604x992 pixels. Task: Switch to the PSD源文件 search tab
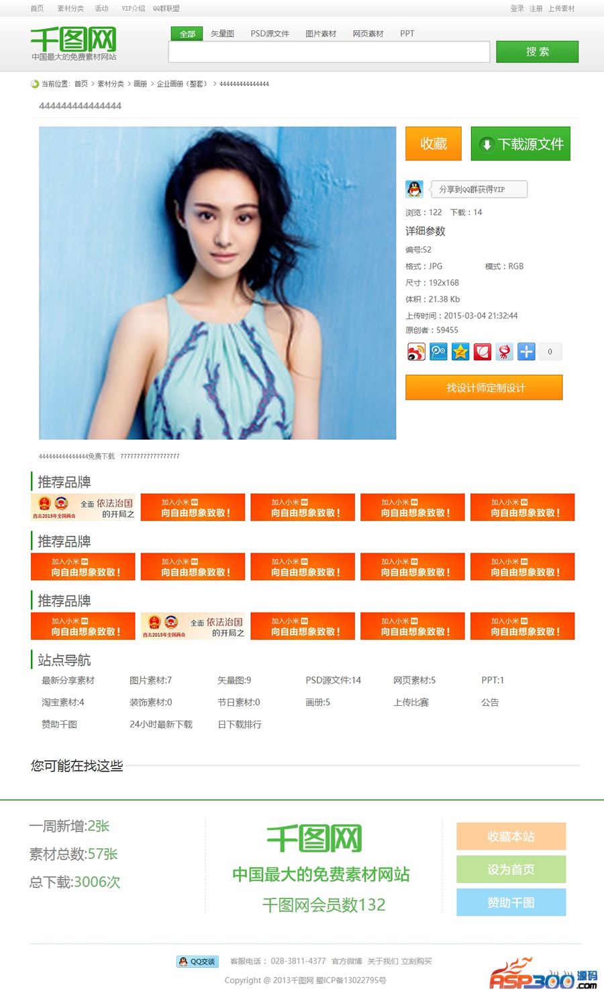pos(270,34)
